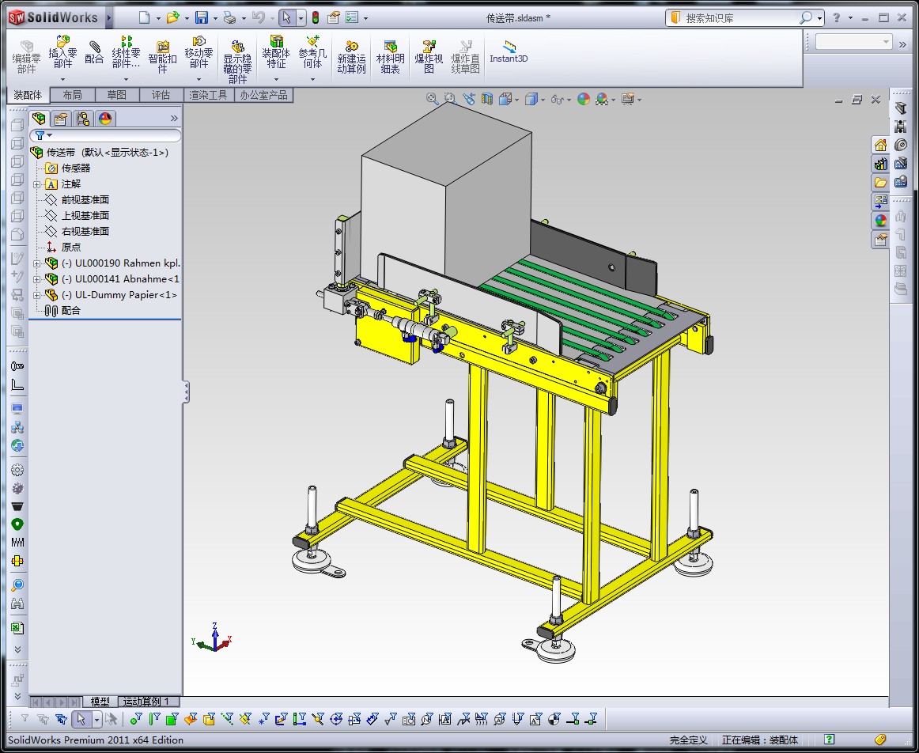This screenshot has height=753, width=919.
Task: Switch to the 布局 (Layout) tab
Action: coord(72,95)
